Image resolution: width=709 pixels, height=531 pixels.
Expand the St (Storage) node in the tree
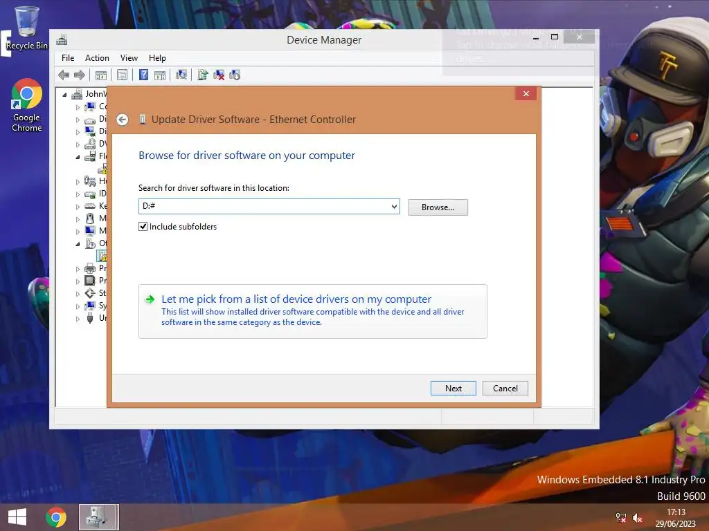(78, 293)
